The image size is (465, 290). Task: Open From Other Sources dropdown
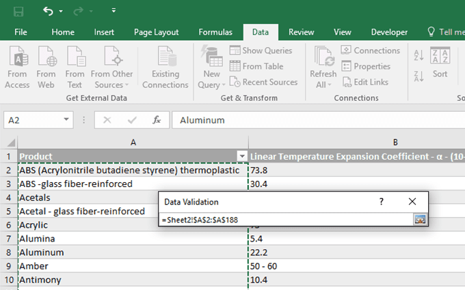coord(111,68)
